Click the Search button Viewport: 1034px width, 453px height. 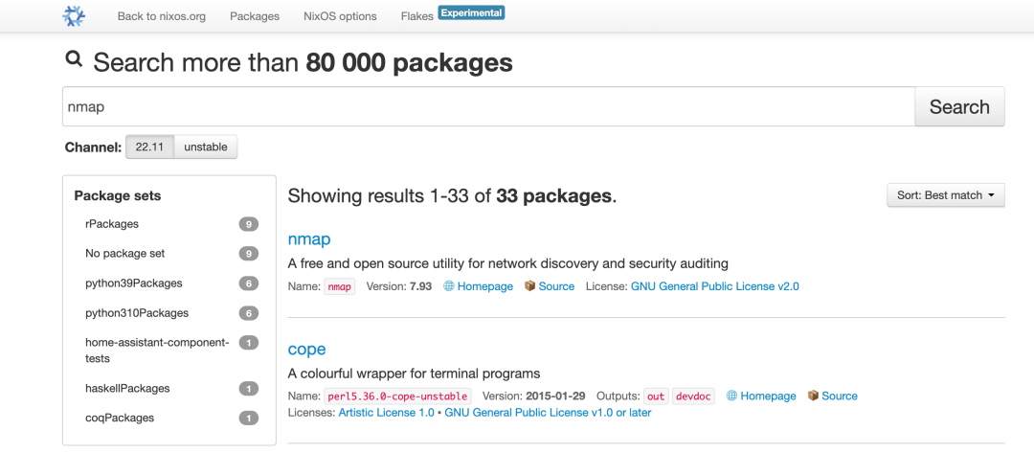coord(959,107)
